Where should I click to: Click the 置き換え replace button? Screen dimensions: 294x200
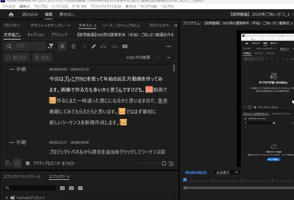[17, 57]
